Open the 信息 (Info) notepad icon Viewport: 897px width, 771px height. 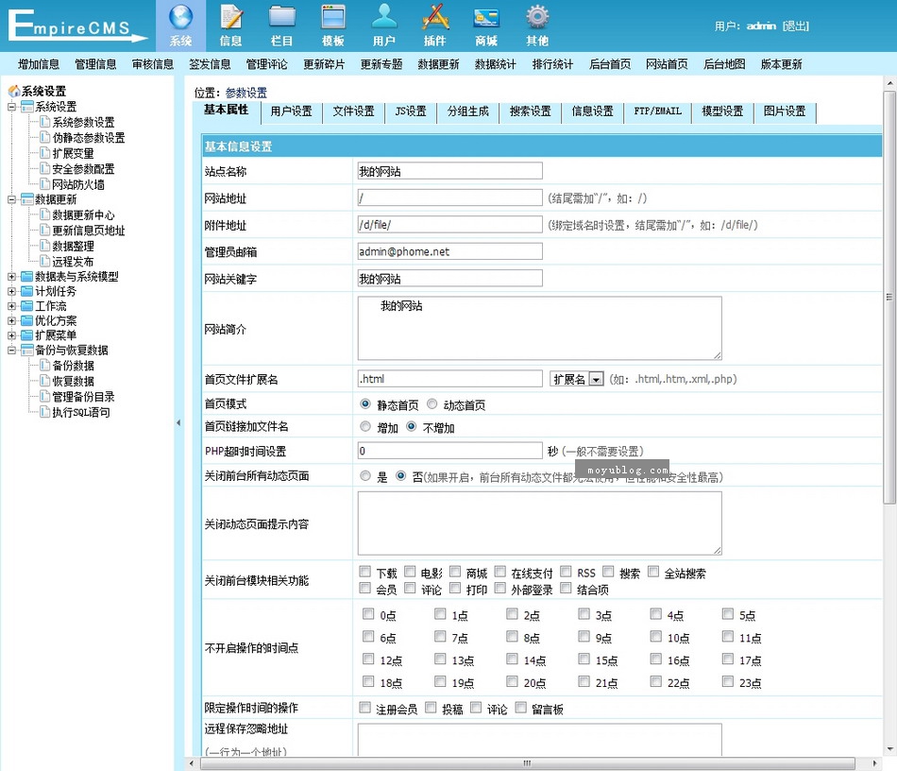[x=231, y=17]
